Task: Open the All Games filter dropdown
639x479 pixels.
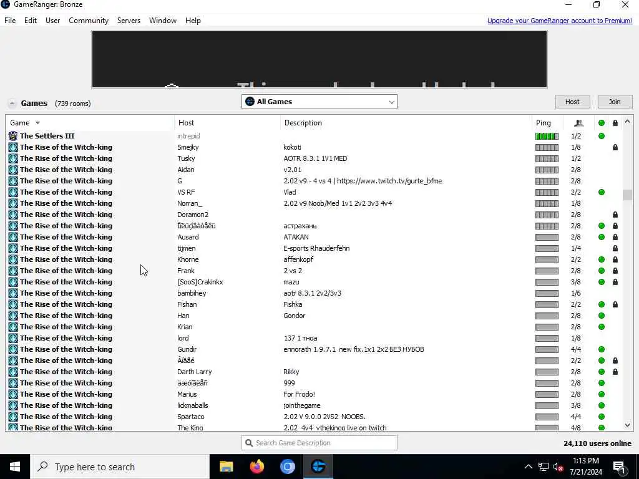Action: click(x=319, y=102)
